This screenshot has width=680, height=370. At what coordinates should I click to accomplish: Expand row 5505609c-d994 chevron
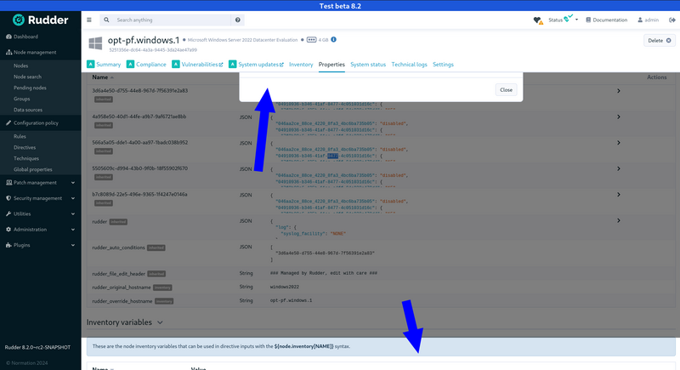[x=619, y=168]
